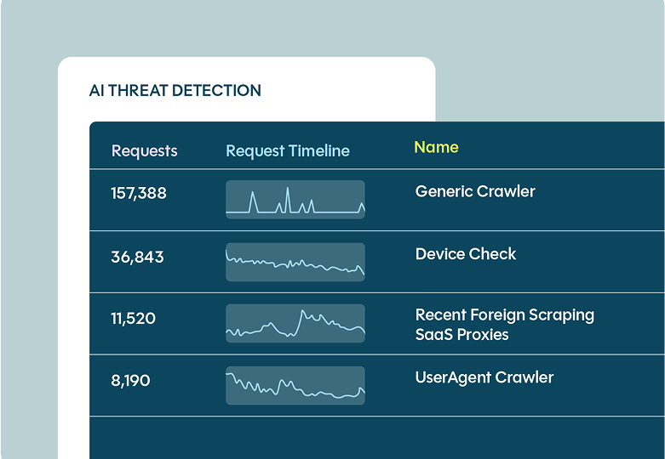This screenshot has height=459, width=665.
Task: Click the empty row below UserAgent Crawler
Action: [x=377, y=438]
